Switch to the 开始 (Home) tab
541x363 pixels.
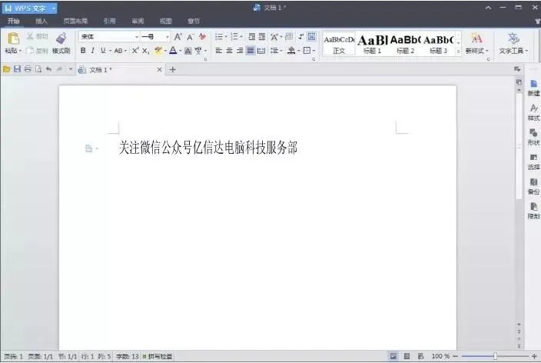point(14,21)
